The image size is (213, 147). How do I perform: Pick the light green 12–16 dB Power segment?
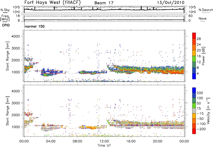point(194,59)
